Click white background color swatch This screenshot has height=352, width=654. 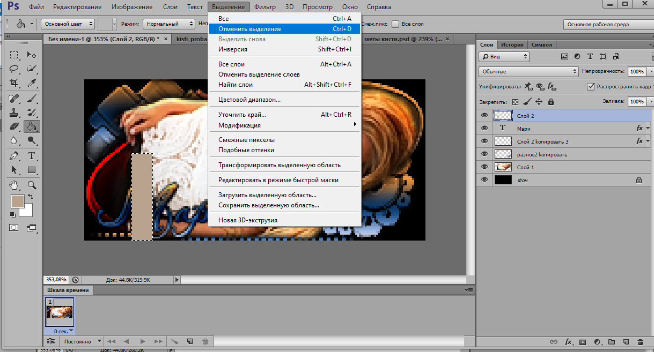pyautogui.click(x=27, y=212)
